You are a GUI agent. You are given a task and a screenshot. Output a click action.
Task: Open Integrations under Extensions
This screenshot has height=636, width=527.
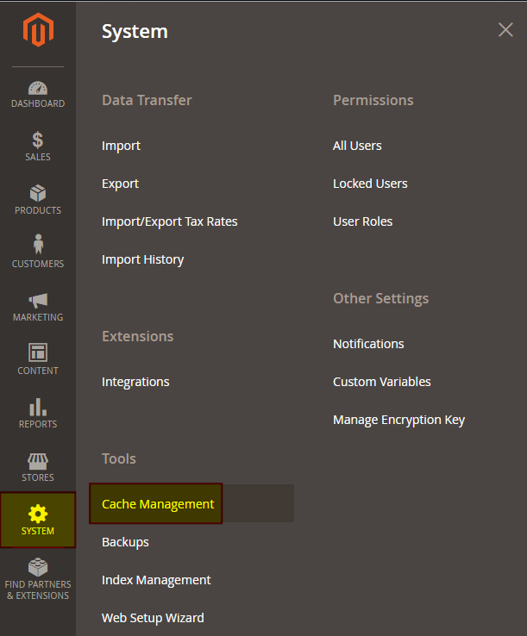(x=135, y=382)
